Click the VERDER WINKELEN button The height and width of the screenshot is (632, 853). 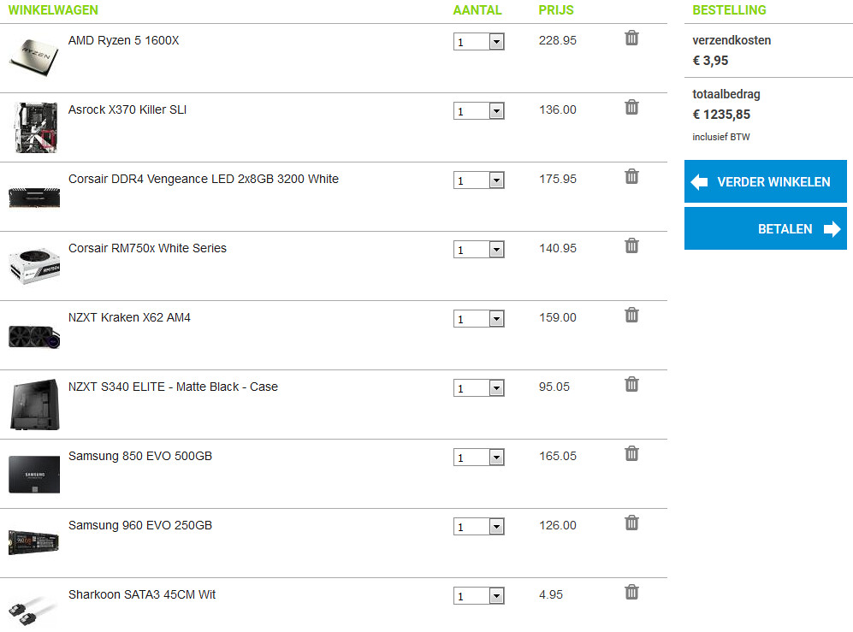click(x=766, y=181)
